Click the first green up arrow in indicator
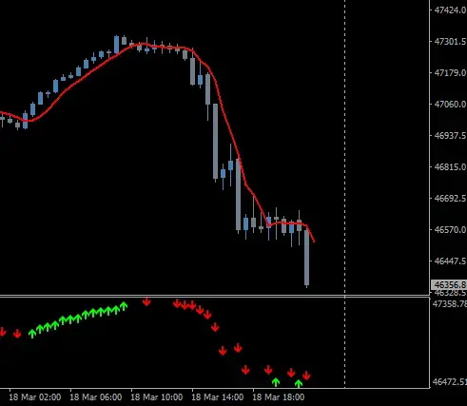This screenshot has height=406, width=467. [x=32, y=334]
